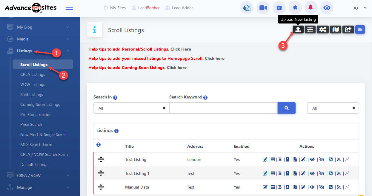Click the magic wand icon for Test Listing 1
Image resolution: width=372 pixels, height=196 pixels.
tap(303, 173)
